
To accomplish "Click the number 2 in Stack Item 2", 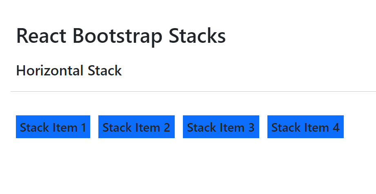I will click(x=167, y=128).
